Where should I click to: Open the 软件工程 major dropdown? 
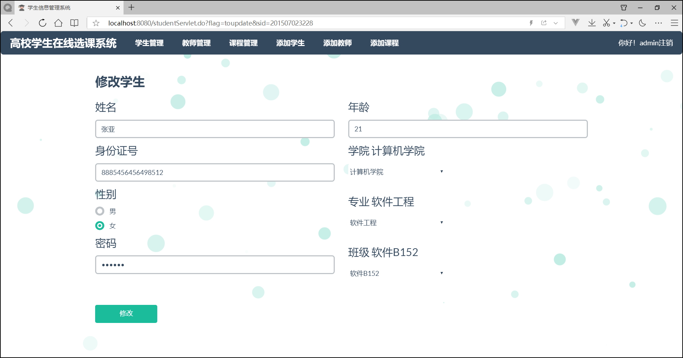click(x=397, y=223)
